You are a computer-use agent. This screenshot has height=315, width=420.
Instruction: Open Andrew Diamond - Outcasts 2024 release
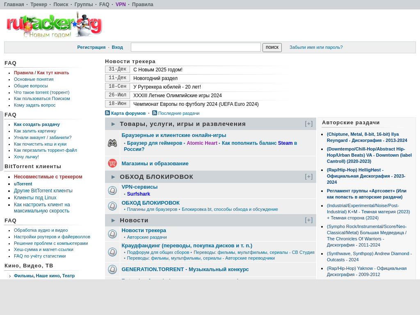369,257
